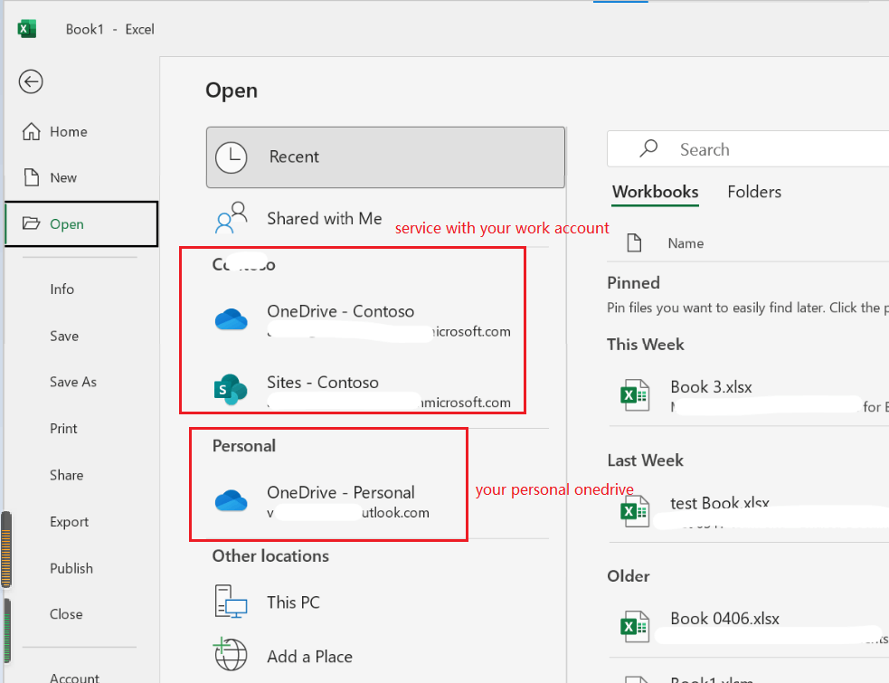Click the Home house icon
Image resolution: width=889 pixels, height=683 pixels.
coord(31,131)
